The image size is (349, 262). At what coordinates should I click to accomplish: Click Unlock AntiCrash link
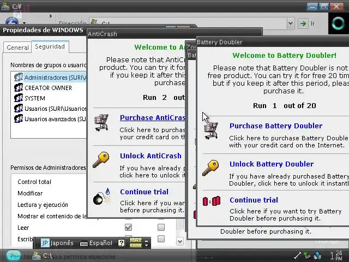[x=151, y=156]
